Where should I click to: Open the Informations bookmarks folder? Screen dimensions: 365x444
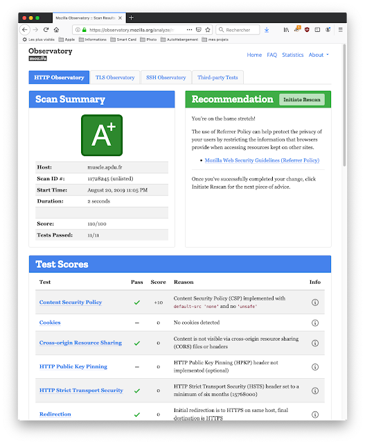pos(93,40)
